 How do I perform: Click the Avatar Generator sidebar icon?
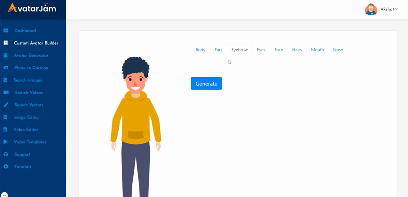pos(6,55)
